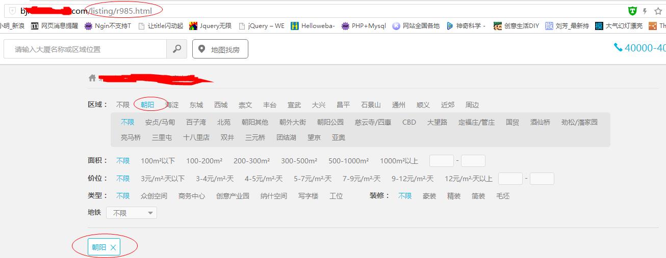The width and height of the screenshot is (666, 258).
Task: Click the building name search input field
Action: tap(85, 49)
